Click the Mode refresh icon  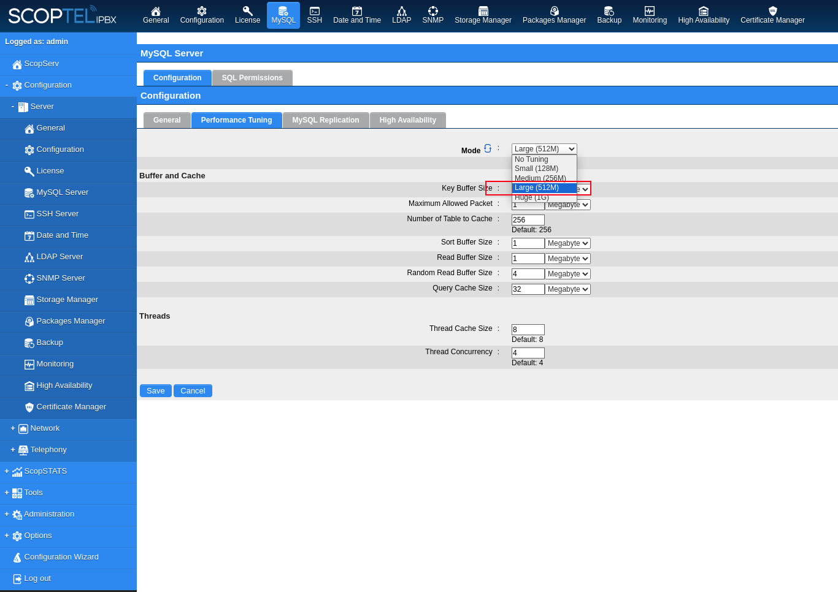[x=488, y=148]
